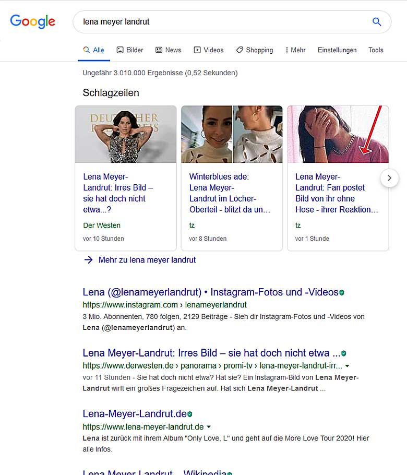Image resolution: width=407 pixels, height=475 pixels.
Task: Click vor 8 Stunden timestamp
Action: point(208,239)
